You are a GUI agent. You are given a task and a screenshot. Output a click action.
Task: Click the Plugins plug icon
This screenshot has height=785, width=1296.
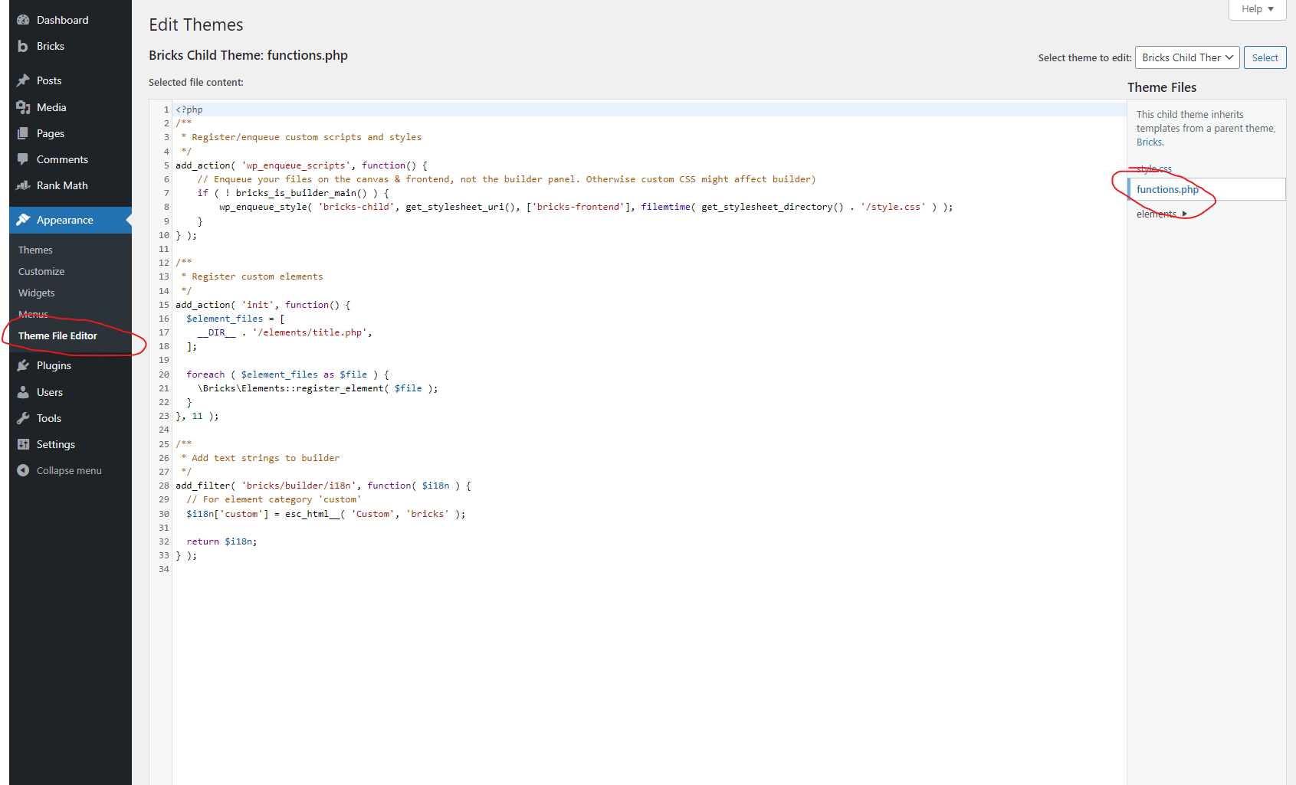point(23,365)
